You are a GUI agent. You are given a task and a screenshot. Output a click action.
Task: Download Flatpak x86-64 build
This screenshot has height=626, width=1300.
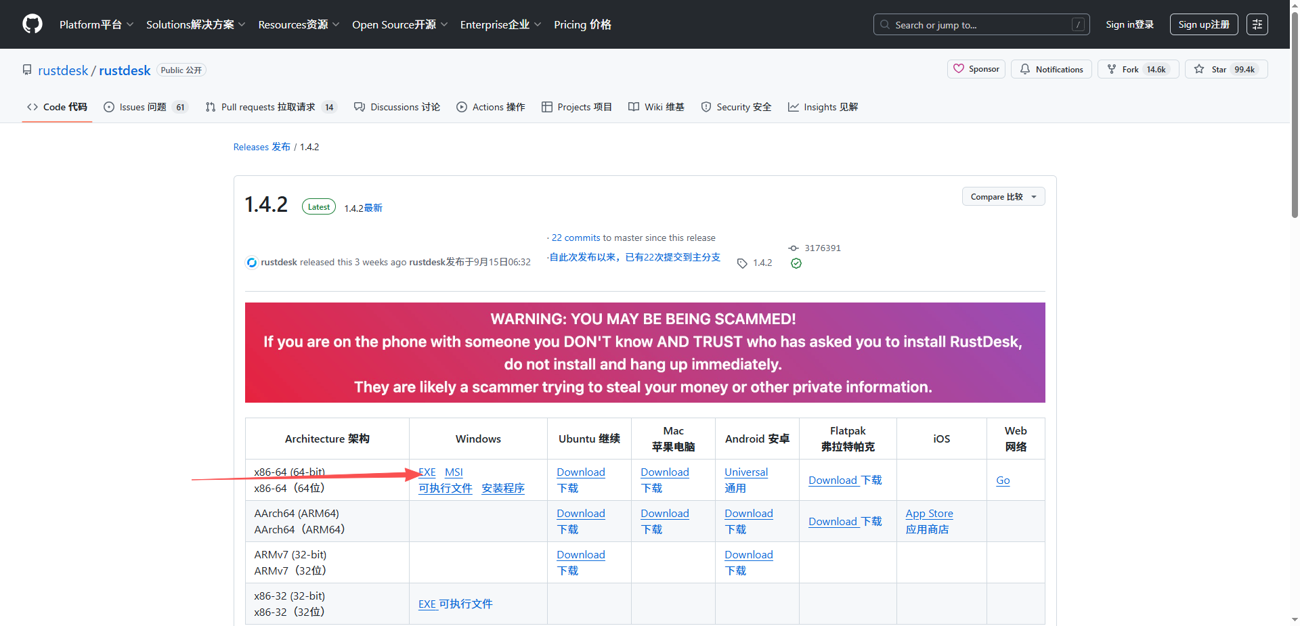pyautogui.click(x=845, y=480)
